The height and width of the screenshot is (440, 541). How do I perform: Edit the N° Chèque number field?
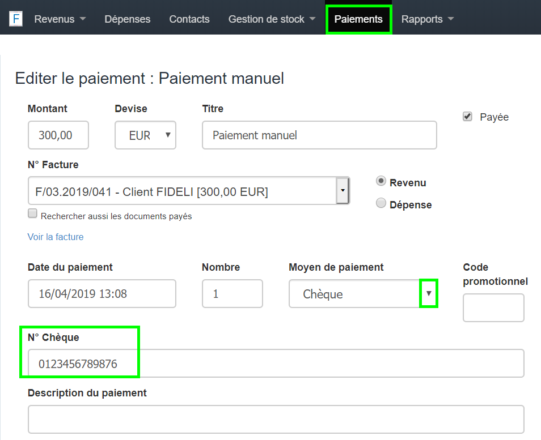pyautogui.click(x=276, y=363)
